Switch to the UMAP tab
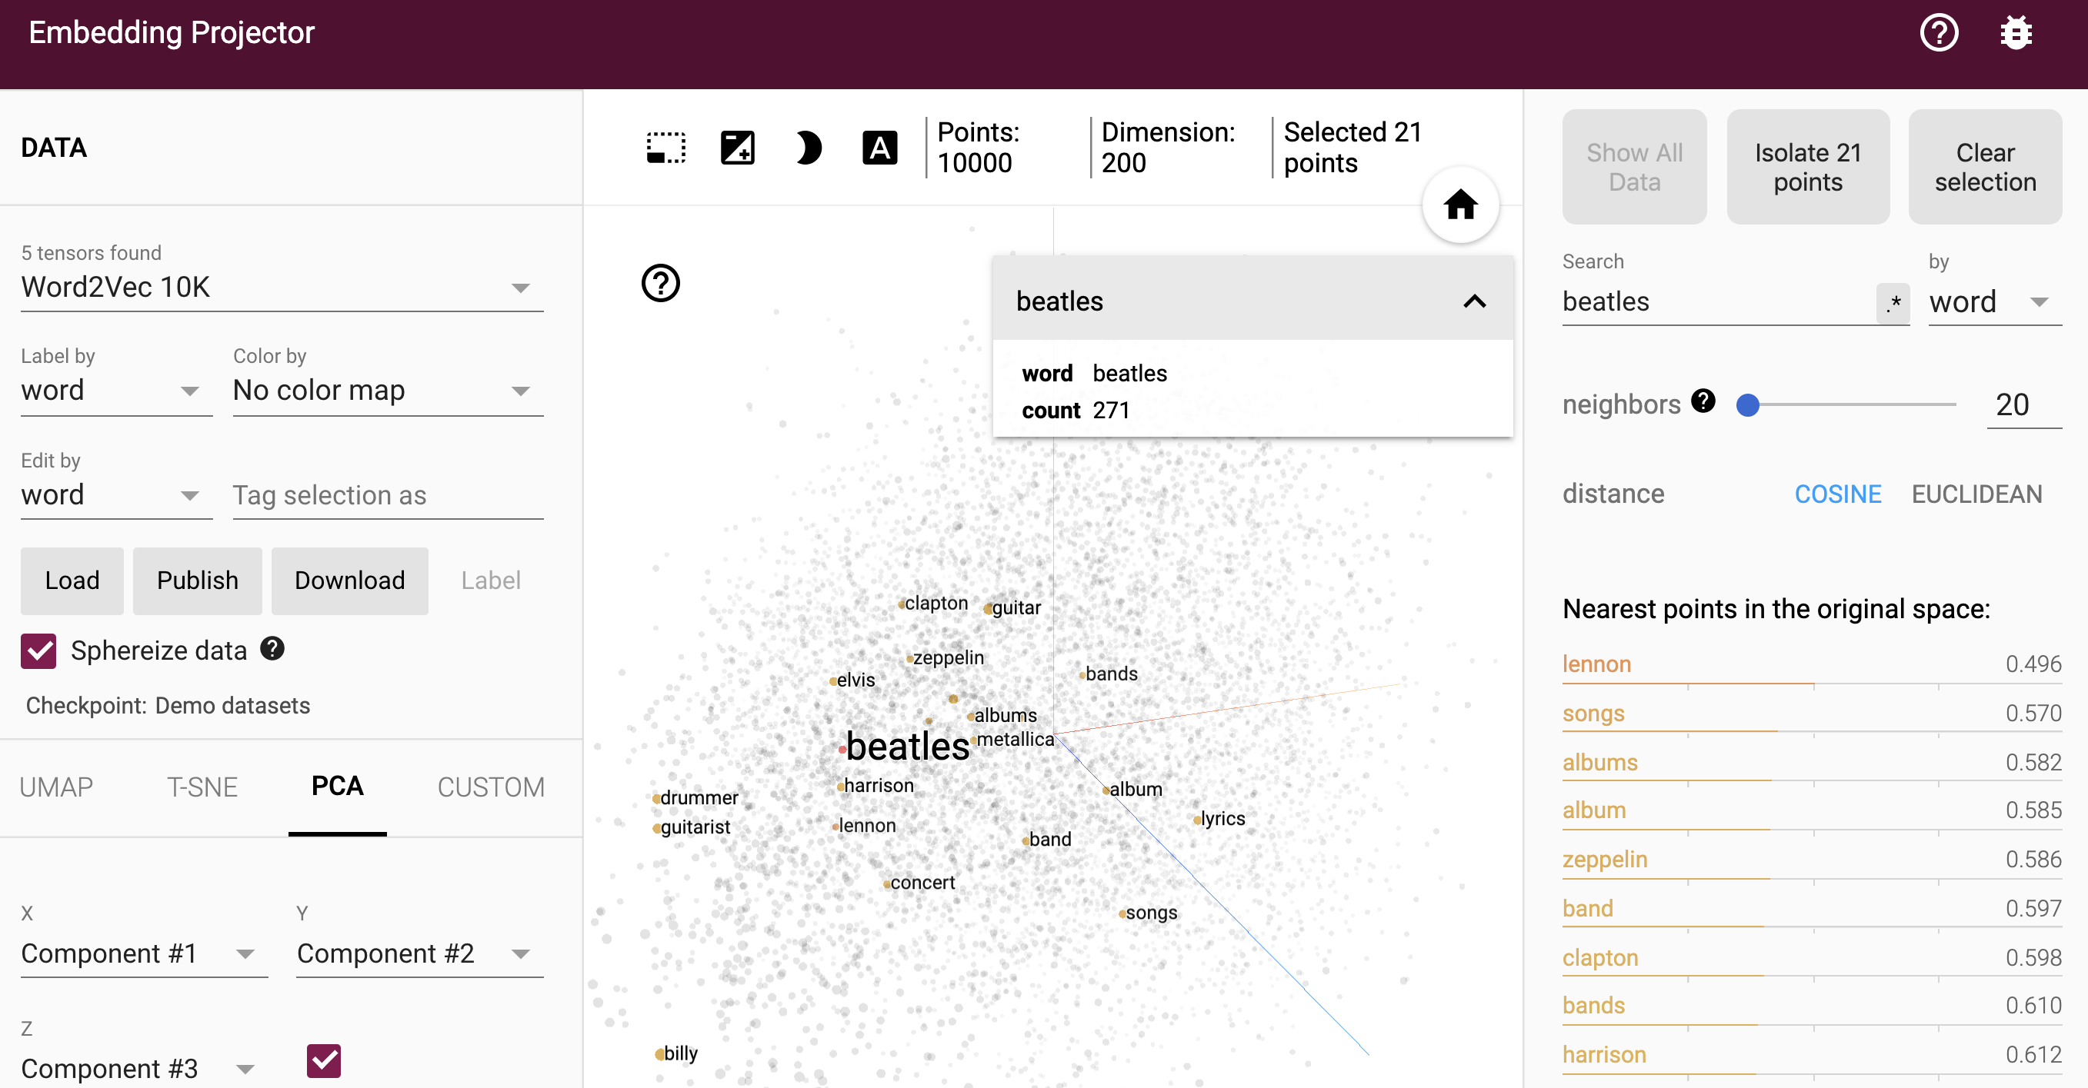The width and height of the screenshot is (2088, 1088). 56,787
